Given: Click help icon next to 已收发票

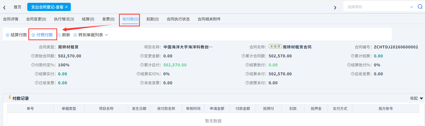Looking at the screenshot, I should (37, 83).
